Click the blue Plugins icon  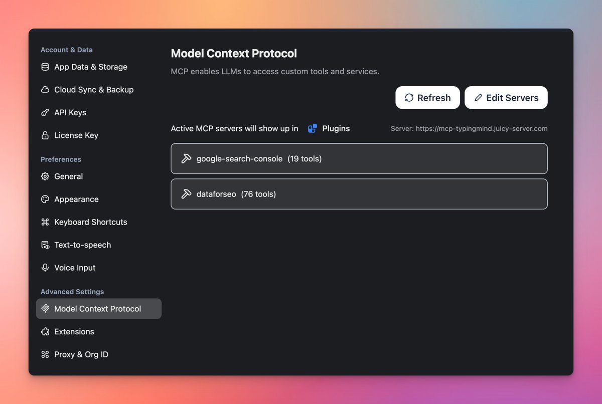313,129
